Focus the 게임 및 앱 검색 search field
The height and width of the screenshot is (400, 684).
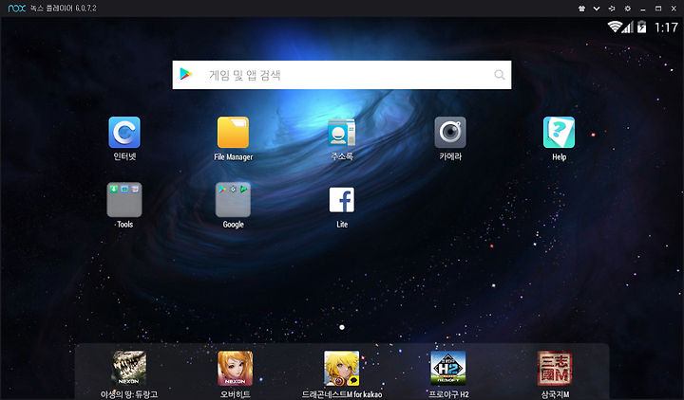tap(342, 75)
